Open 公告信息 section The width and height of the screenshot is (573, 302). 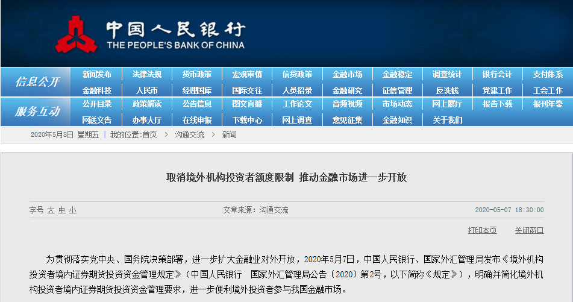pos(197,104)
